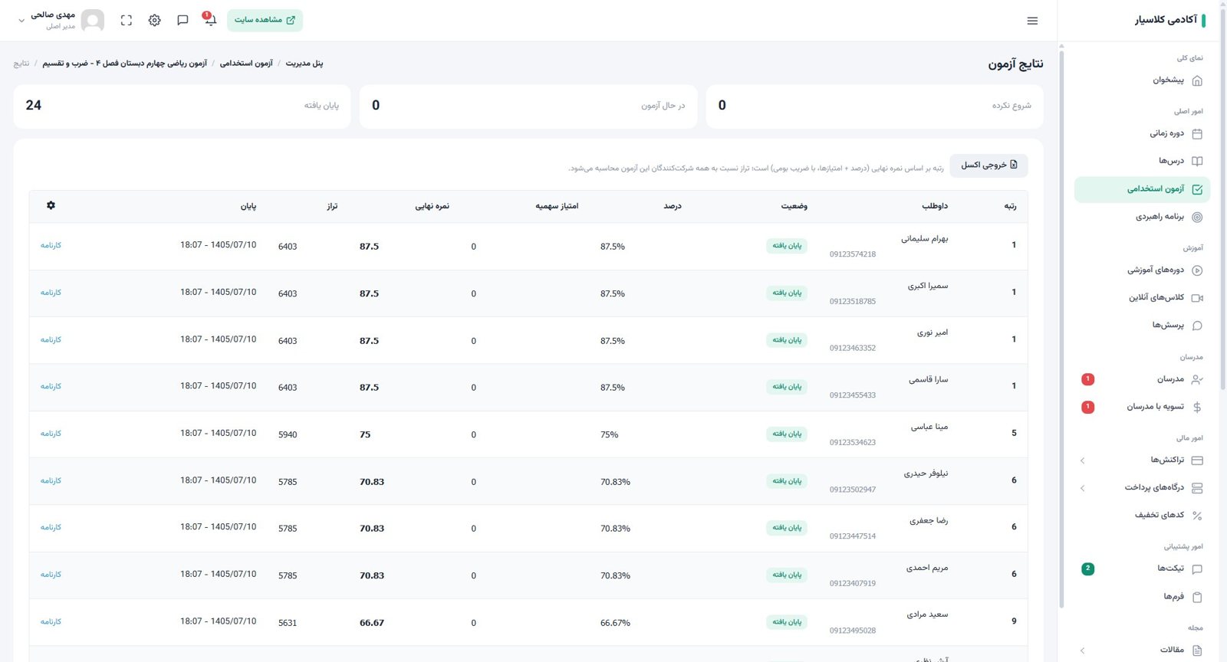Select آزمون استخدامی in sidebar
1227x662 pixels.
(1142, 189)
